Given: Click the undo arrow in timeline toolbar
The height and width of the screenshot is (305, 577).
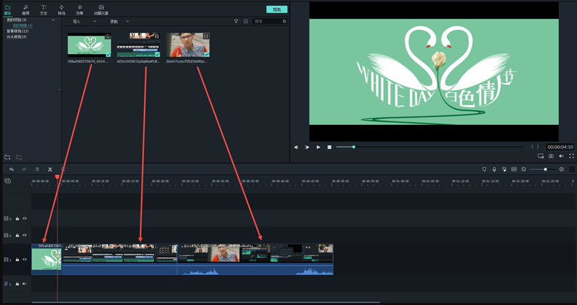Looking at the screenshot, I should [11, 169].
